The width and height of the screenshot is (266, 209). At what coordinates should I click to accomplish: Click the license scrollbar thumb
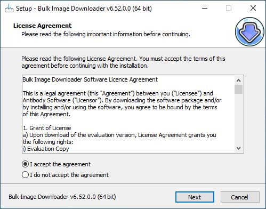pyautogui.click(x=239, y=89)
